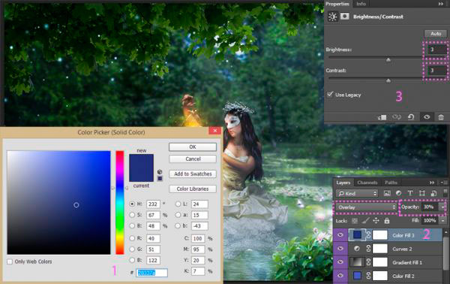Click the Color Libraries button
450x284 pixels.
(x=193, y=189)
